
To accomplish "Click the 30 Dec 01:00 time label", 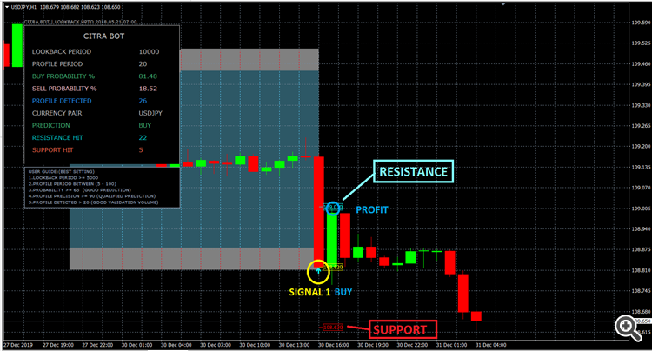I will (136, 345).
